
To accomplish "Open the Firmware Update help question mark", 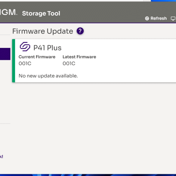I will 80,31.
